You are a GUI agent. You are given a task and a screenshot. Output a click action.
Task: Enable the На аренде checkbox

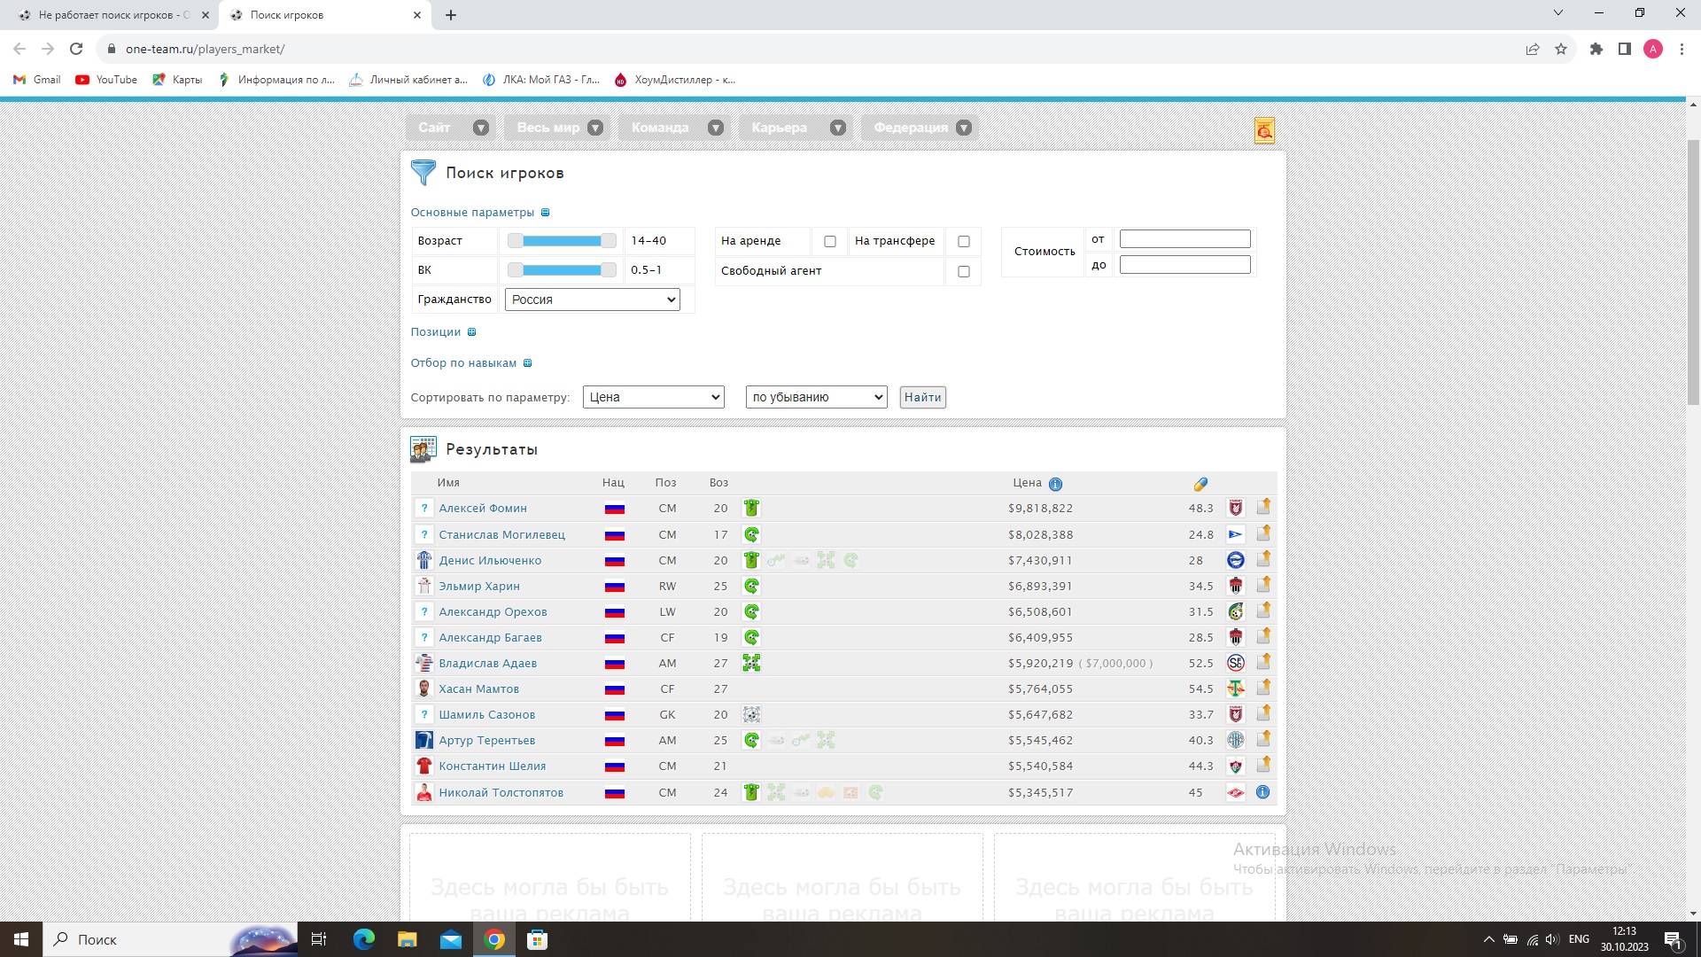click(830, 241)
